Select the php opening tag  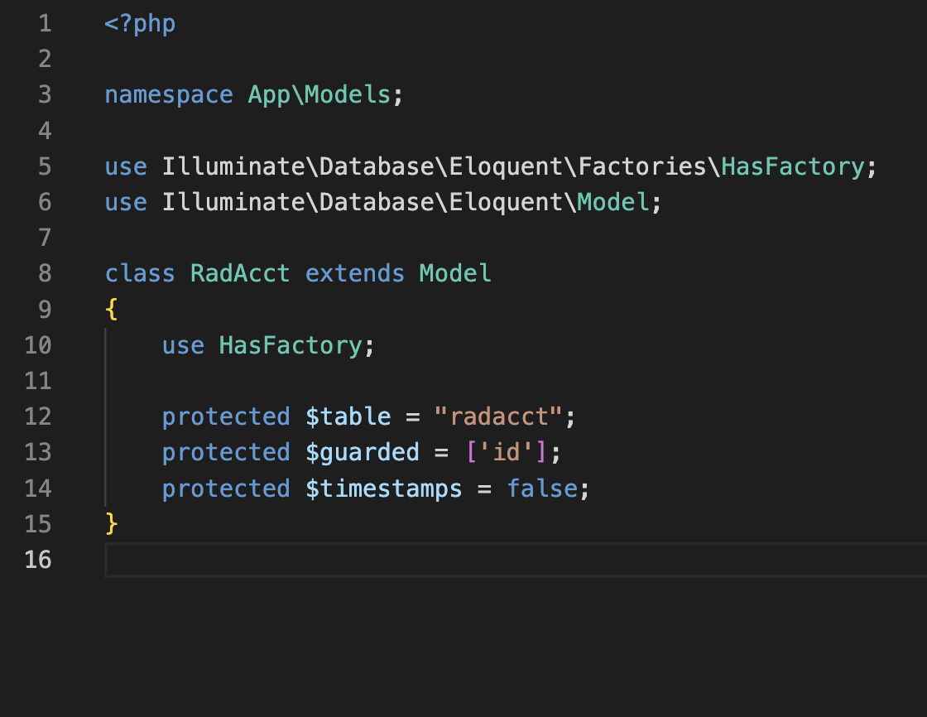pos(141,23)
